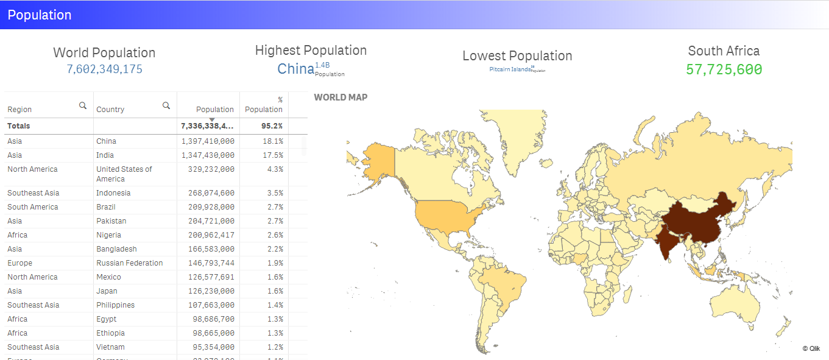This screenshot has height=360, width=829.
Task: Open the Country column search icon
Action: [x=166, y=105]
